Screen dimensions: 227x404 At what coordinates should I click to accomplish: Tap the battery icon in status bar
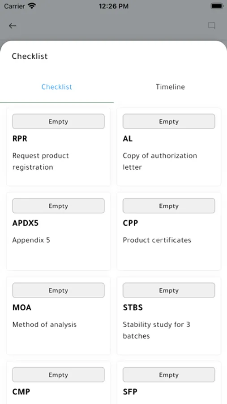click(217, 6)
